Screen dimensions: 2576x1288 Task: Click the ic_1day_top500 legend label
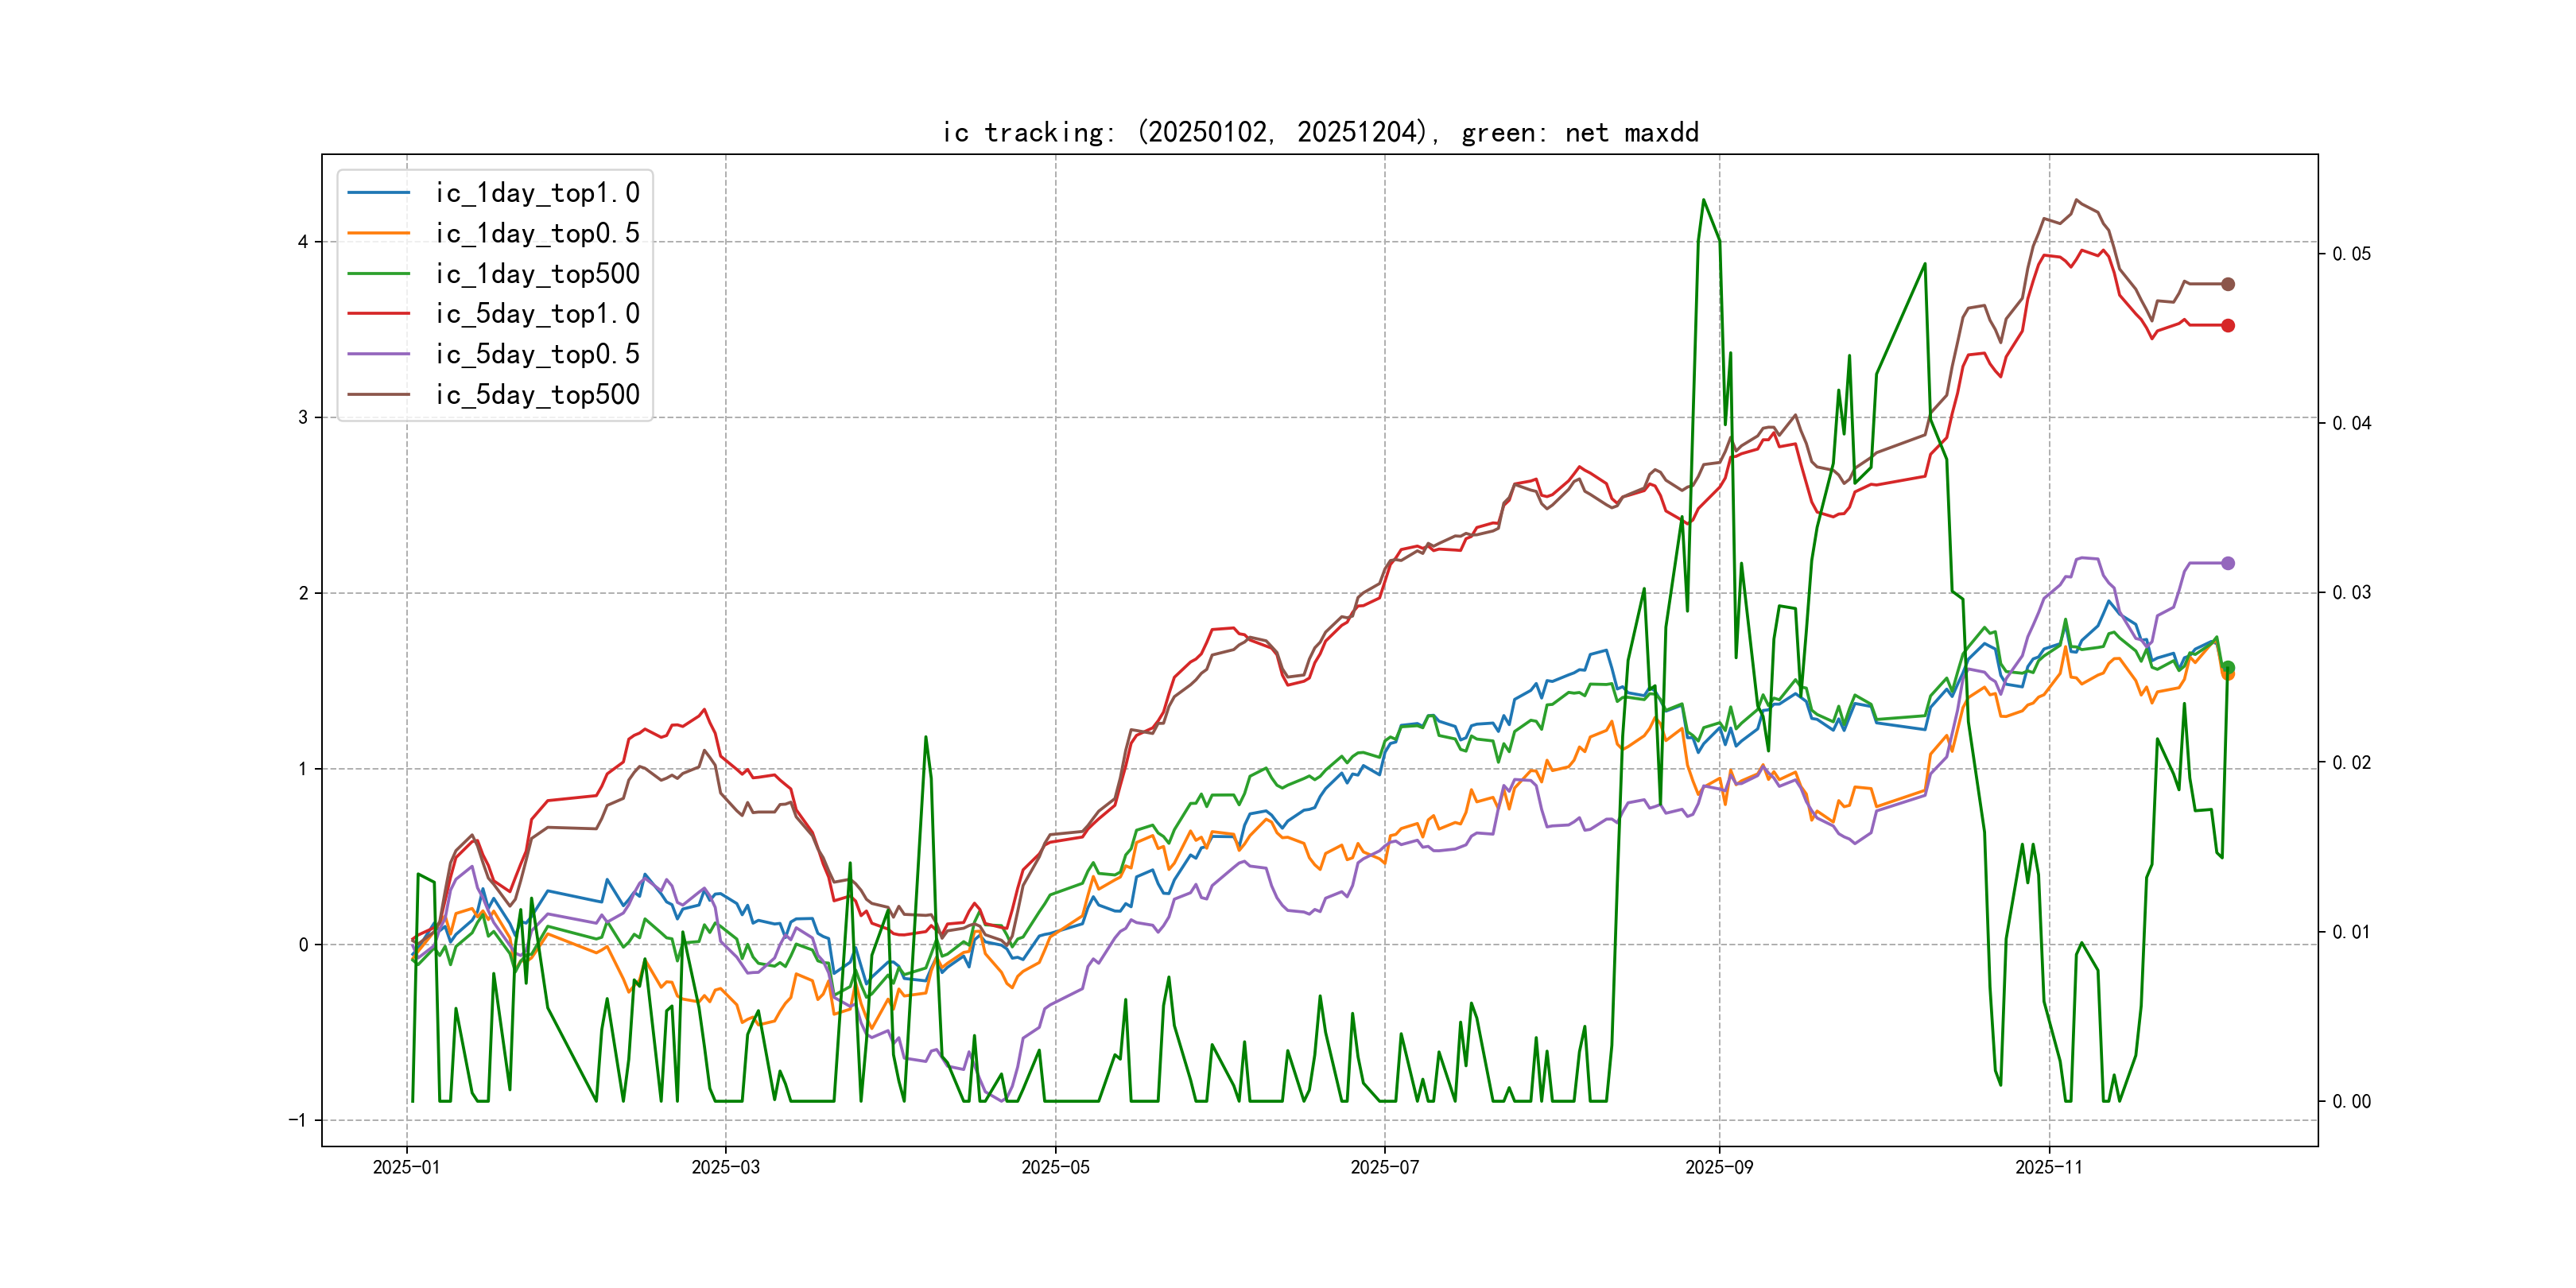(x=536, y=274)
